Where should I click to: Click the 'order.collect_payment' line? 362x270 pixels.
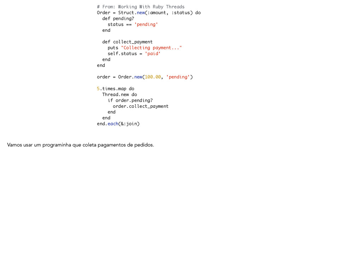(x=141, y=106)
